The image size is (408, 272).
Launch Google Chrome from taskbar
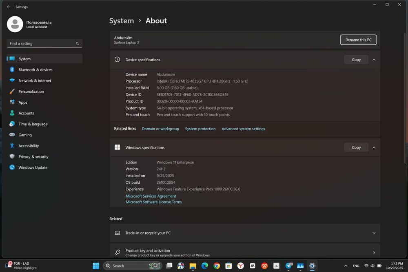(217, 266)
